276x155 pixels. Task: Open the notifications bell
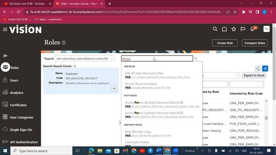click(252, 29)
